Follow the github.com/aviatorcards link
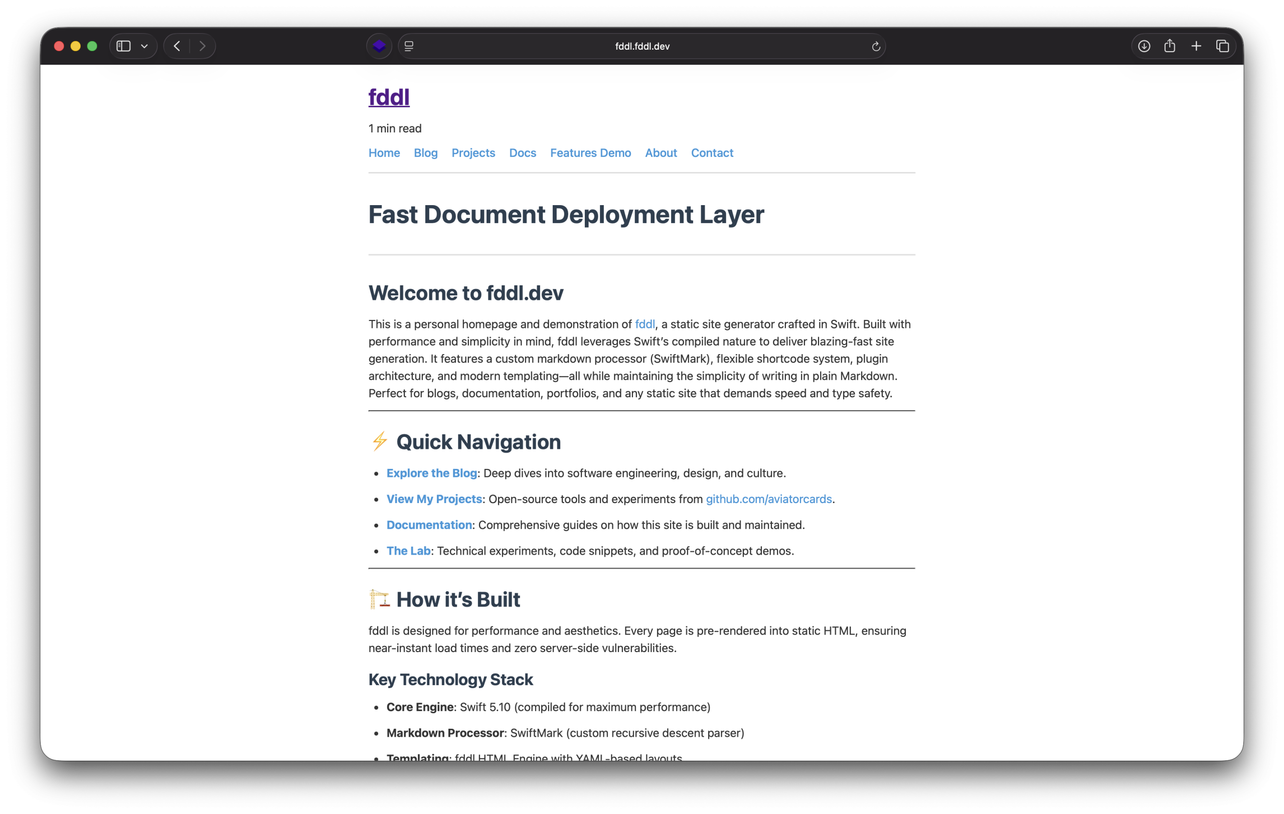Screen dimensions: 1284x814 point(768,499)
